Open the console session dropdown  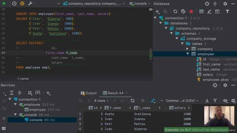[140, 4]
